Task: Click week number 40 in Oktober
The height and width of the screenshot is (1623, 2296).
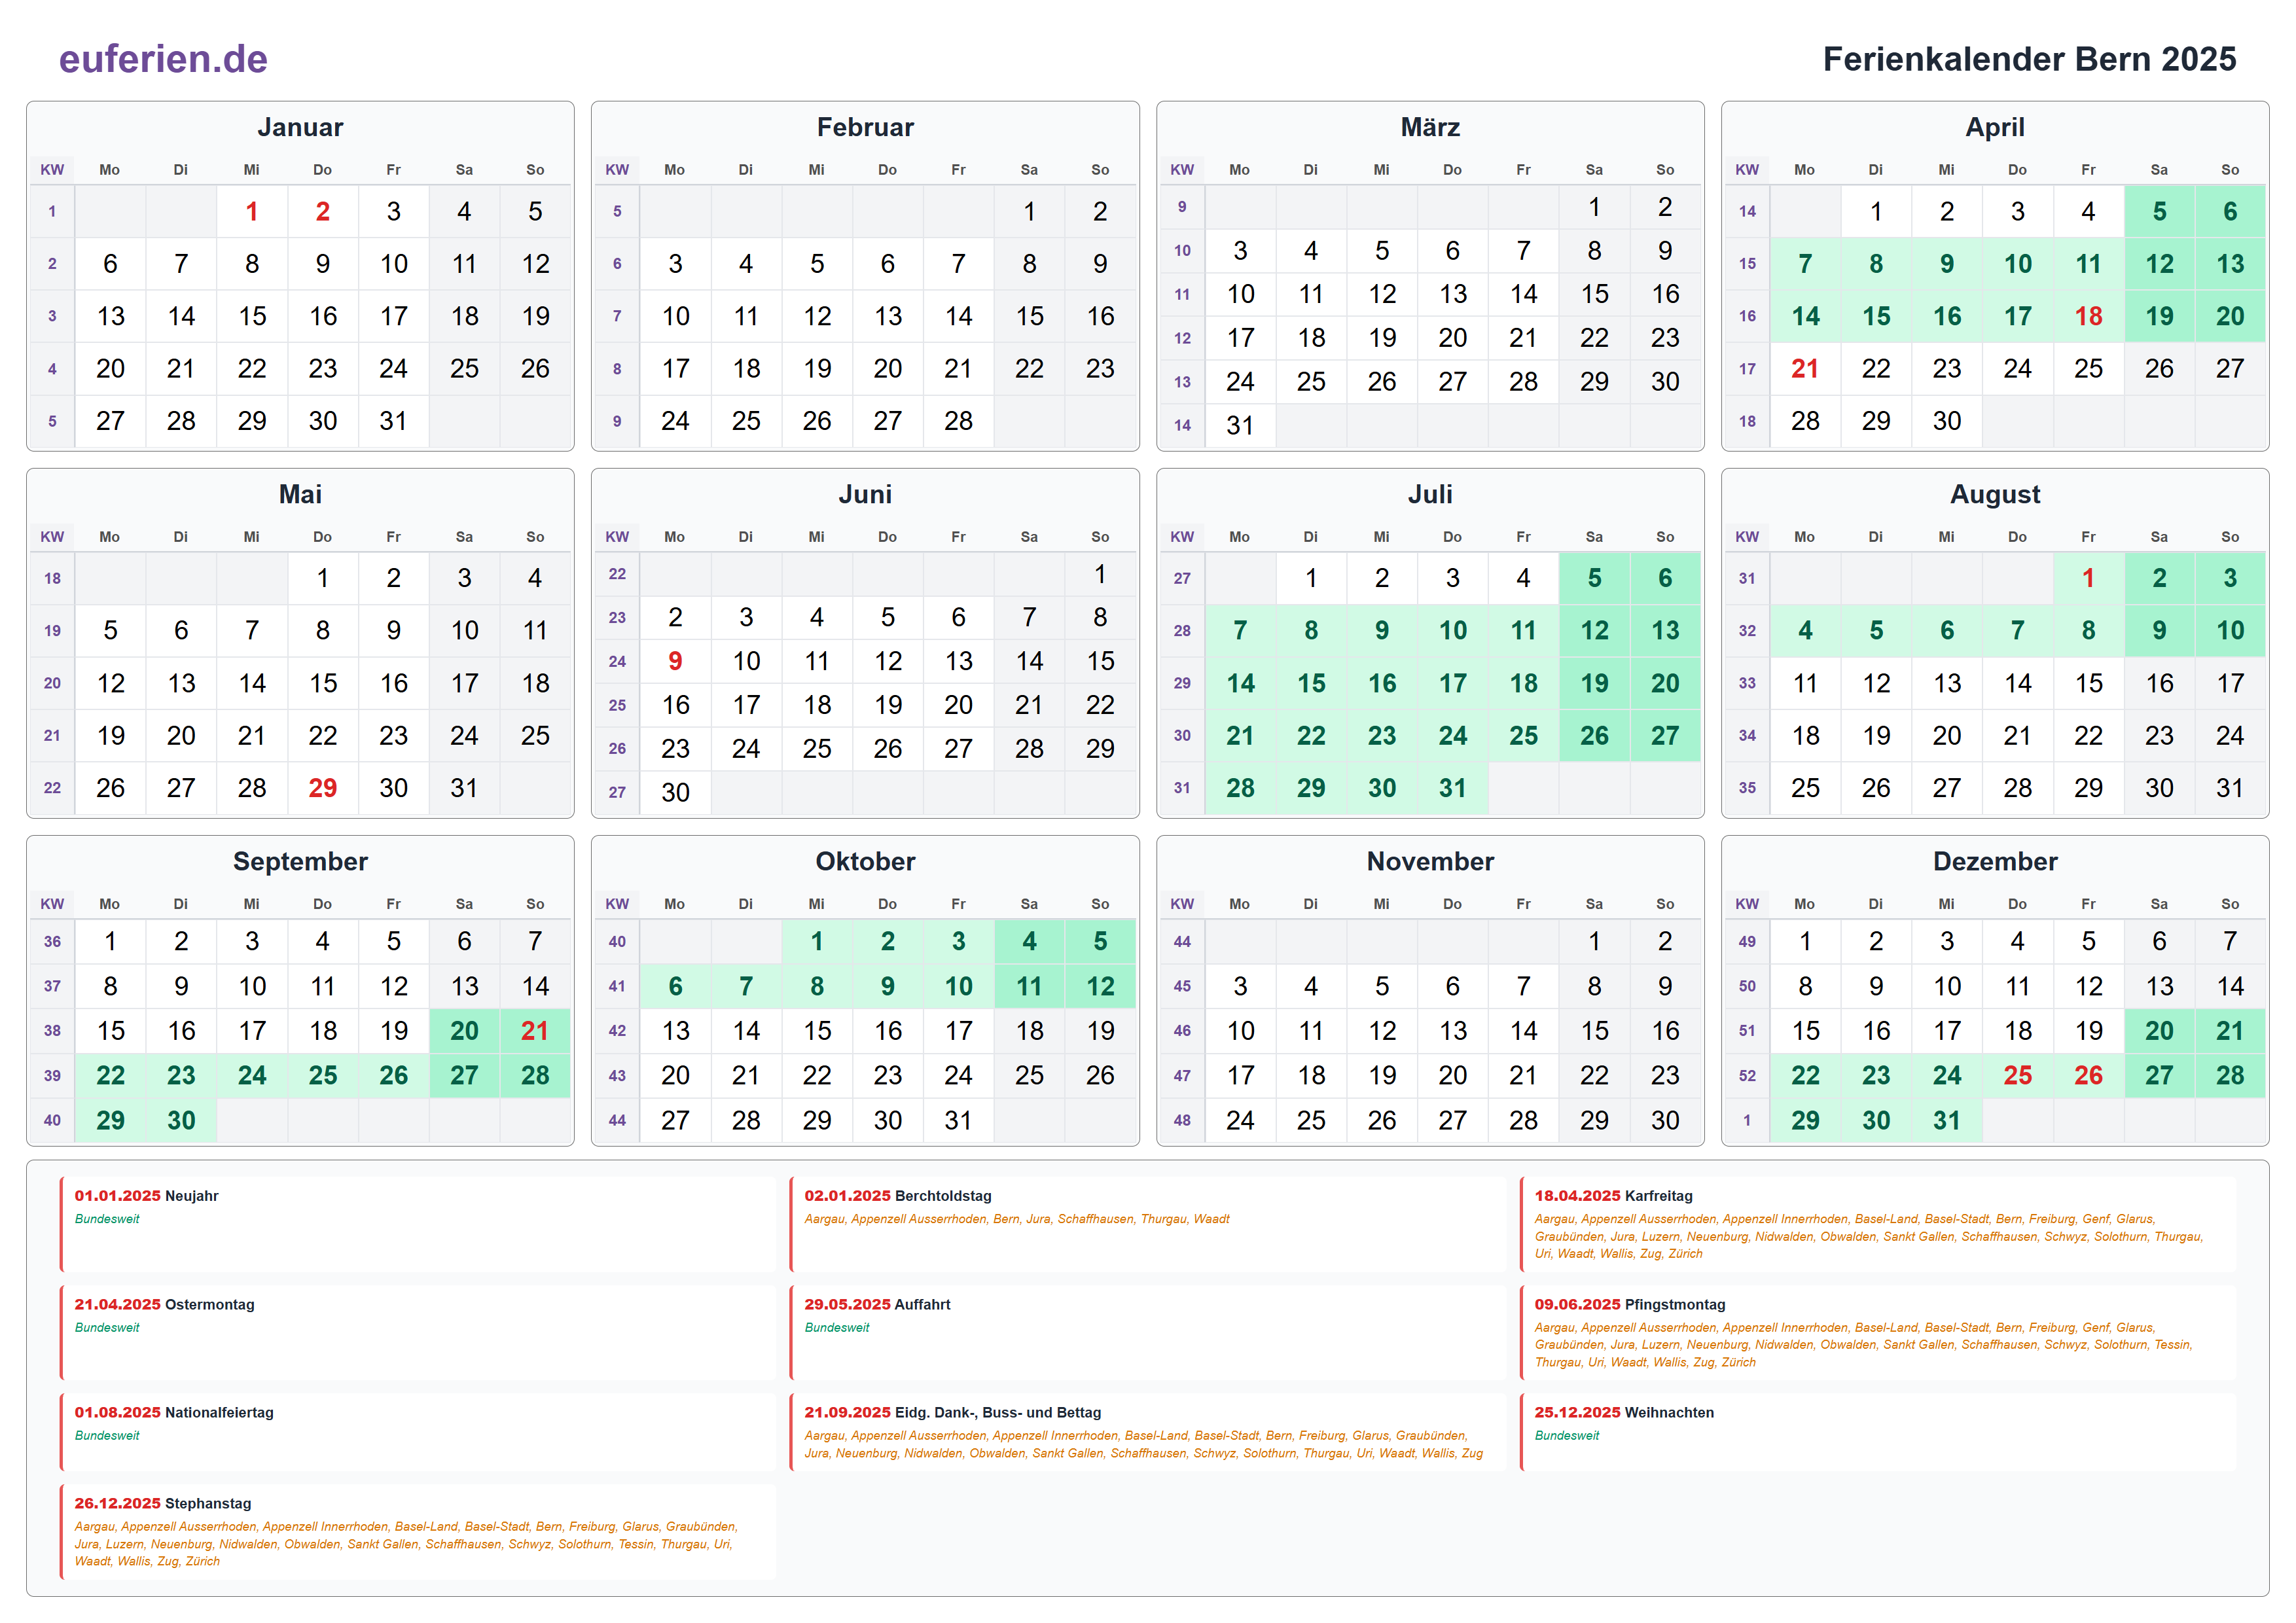Action: tap(617, 941)
